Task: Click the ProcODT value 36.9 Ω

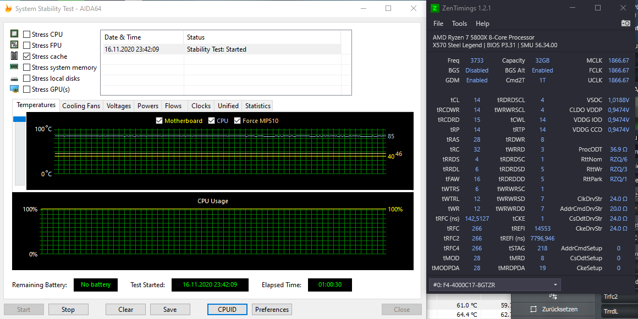Action: (618, 149)
